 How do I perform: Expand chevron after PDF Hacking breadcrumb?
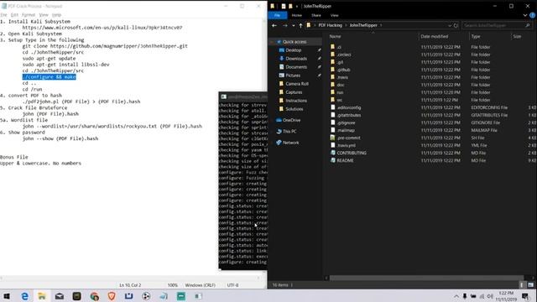346,25
